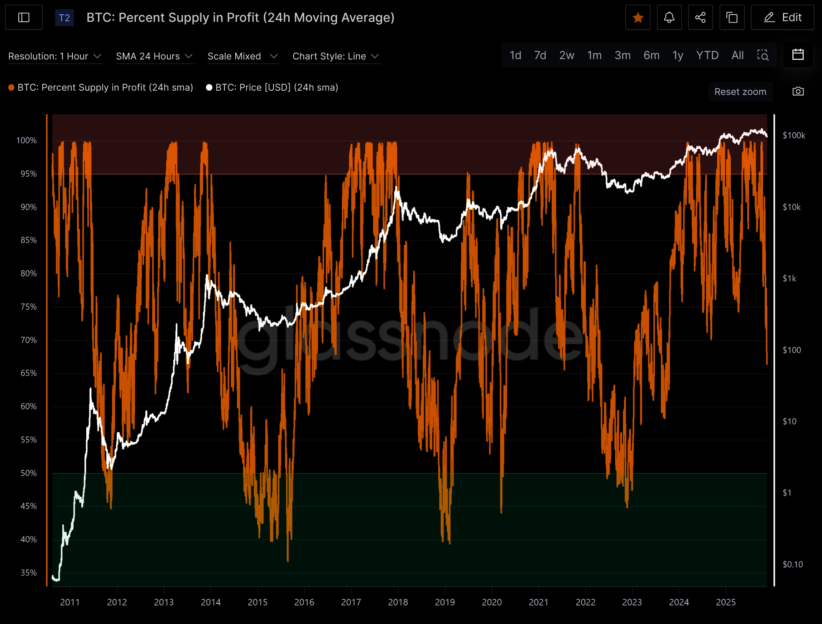The image size is (822, 624).
Task: Activate the zoom selection magnifier icon
Action: [x=763, y=56]
